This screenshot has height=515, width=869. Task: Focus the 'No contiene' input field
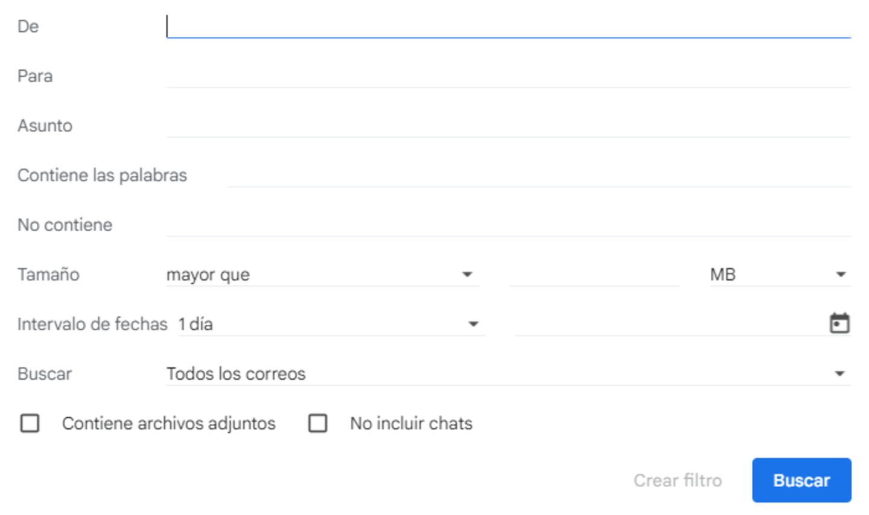[509, 225]
